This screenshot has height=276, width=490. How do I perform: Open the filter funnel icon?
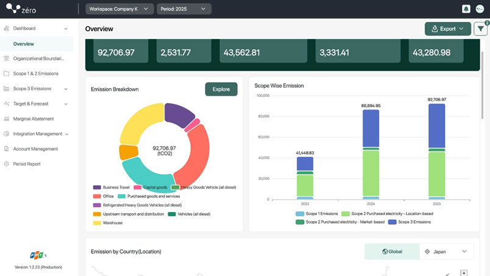click(x=481, y=29)
